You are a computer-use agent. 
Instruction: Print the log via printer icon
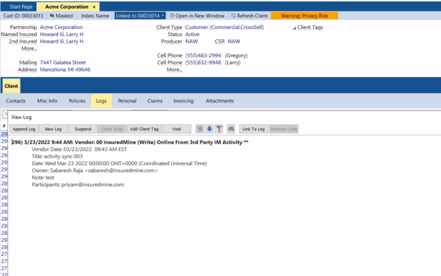(231, 129)
